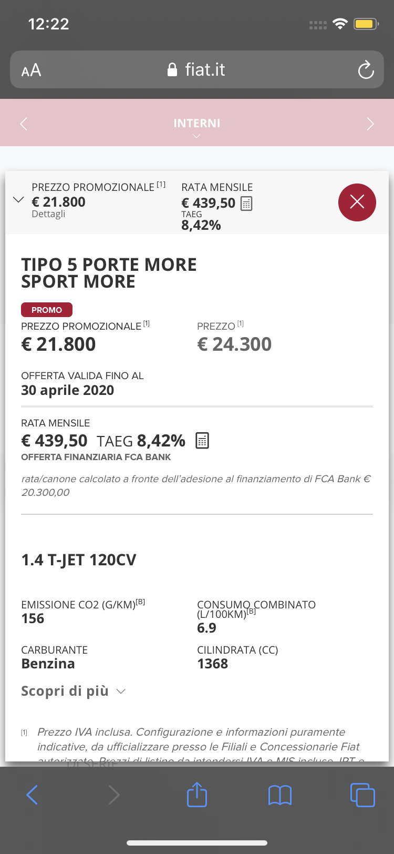Open calculator icon in header summary
The image size is (394, 854).
[x=246, y=204]
